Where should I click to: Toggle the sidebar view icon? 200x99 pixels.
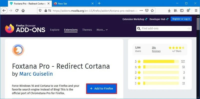pyautogui.click(x=182, y=10)
